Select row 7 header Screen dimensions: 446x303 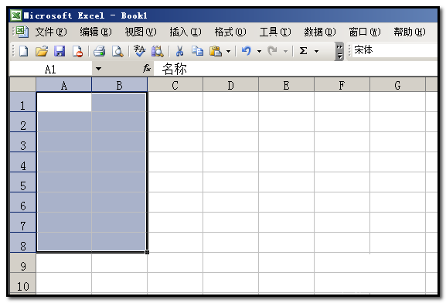point(22,223)
